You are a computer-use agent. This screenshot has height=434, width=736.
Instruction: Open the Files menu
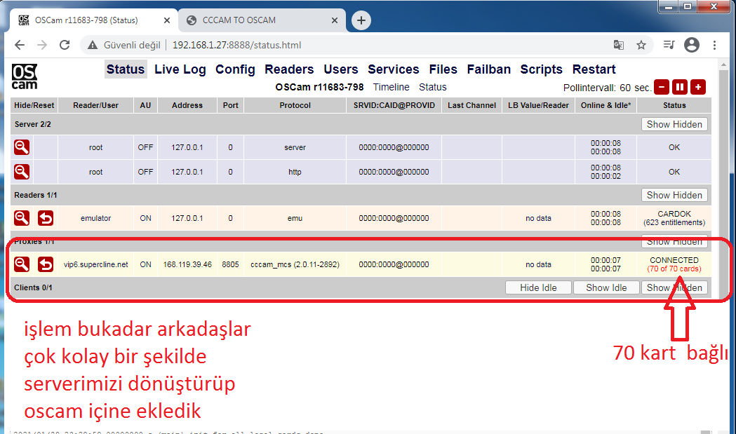443,69
